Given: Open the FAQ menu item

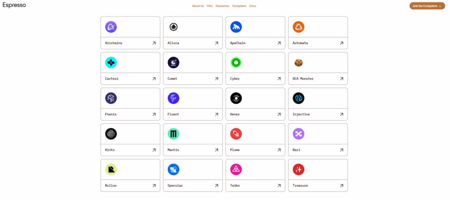Looking at the screenshot, I should coord(210,6).
